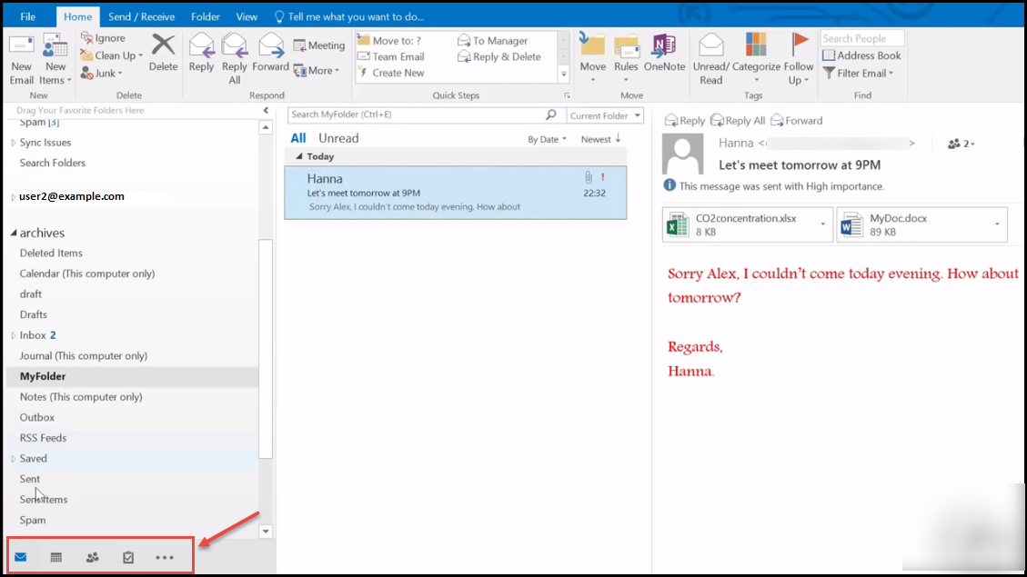Collapse the folder pane with the arrow
Image resolution: width=1027 pixels, height=577 pixels.
tap(266, 111)
